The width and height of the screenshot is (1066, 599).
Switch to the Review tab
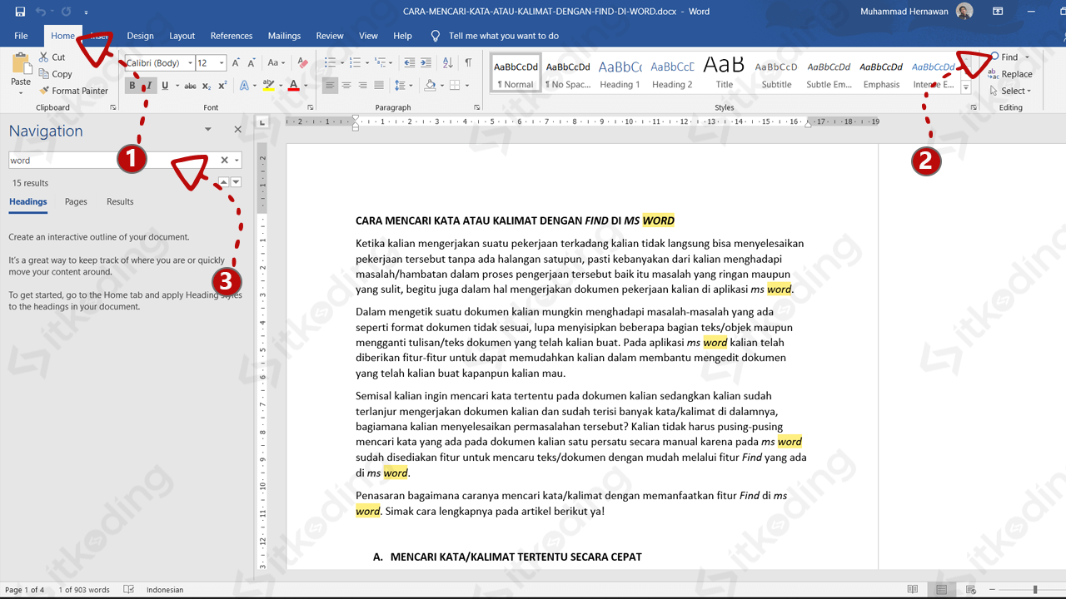point(330,36)
